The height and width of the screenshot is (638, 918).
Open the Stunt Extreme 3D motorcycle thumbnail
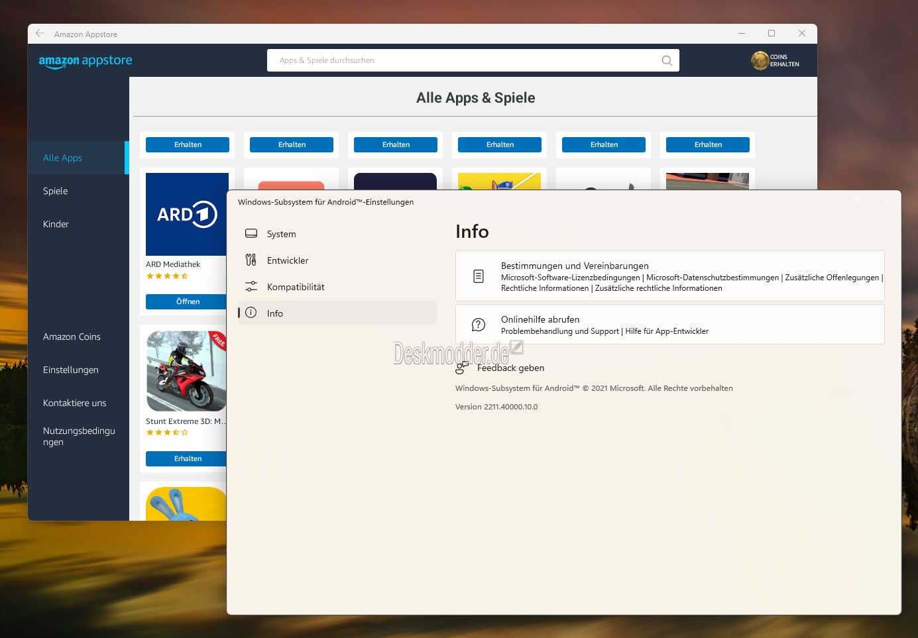(x=187, y=372)
